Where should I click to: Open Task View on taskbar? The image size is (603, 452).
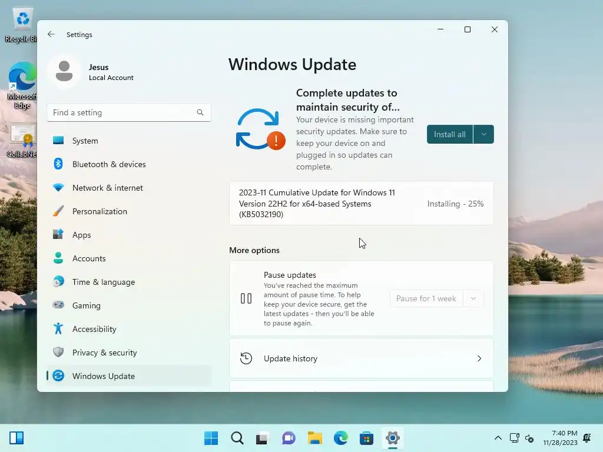(262, 438)
